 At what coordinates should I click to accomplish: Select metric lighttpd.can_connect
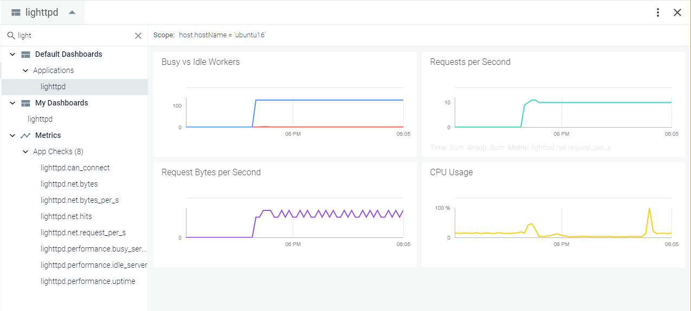coord(75,168)
